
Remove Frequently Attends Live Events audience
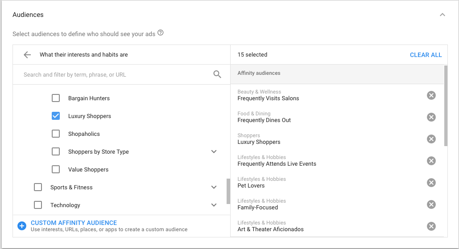(x=431, y=161)
